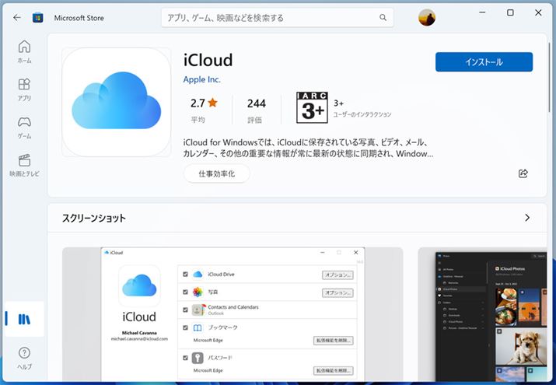This screenshot has height=385, width=556.
Task: Share the iCloud app page
Action: click(523, 173)
